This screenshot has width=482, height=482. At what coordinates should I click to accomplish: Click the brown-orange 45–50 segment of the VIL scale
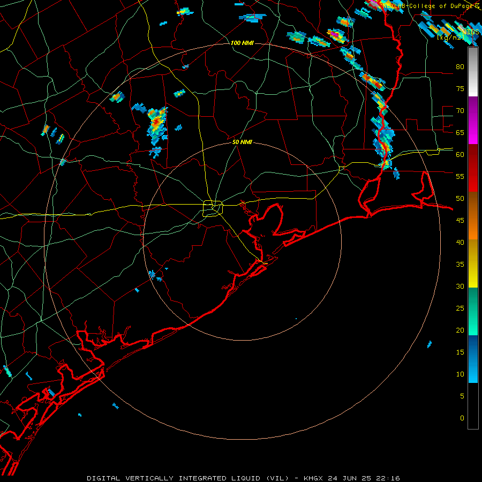tap(473, 215)
